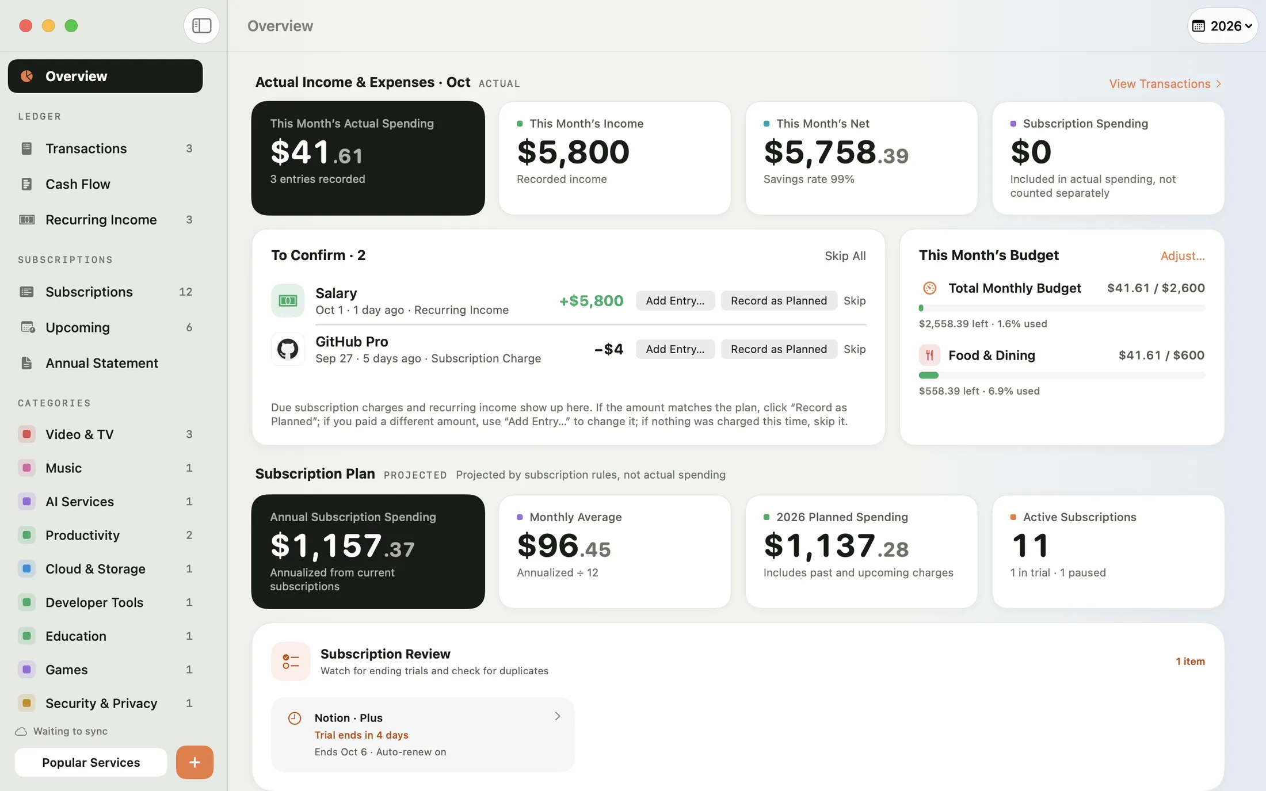This screenshot has width=1266, height=791.
Task: Open Adjust… budget link
Action: pyautogui.click(x=1183, y=256)
